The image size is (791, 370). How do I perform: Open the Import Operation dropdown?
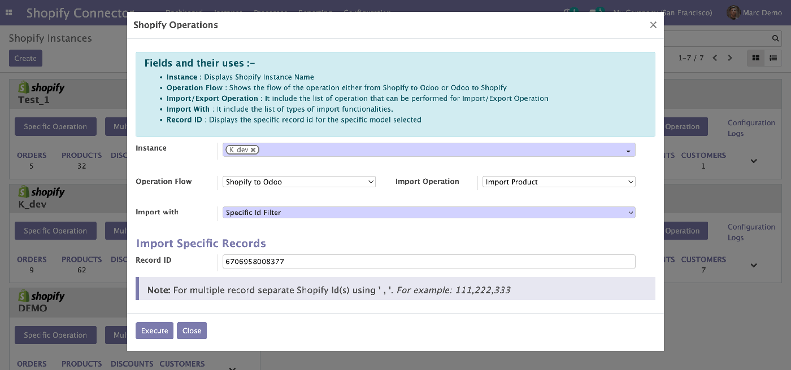pyautogui.click(x=559, y=182)
